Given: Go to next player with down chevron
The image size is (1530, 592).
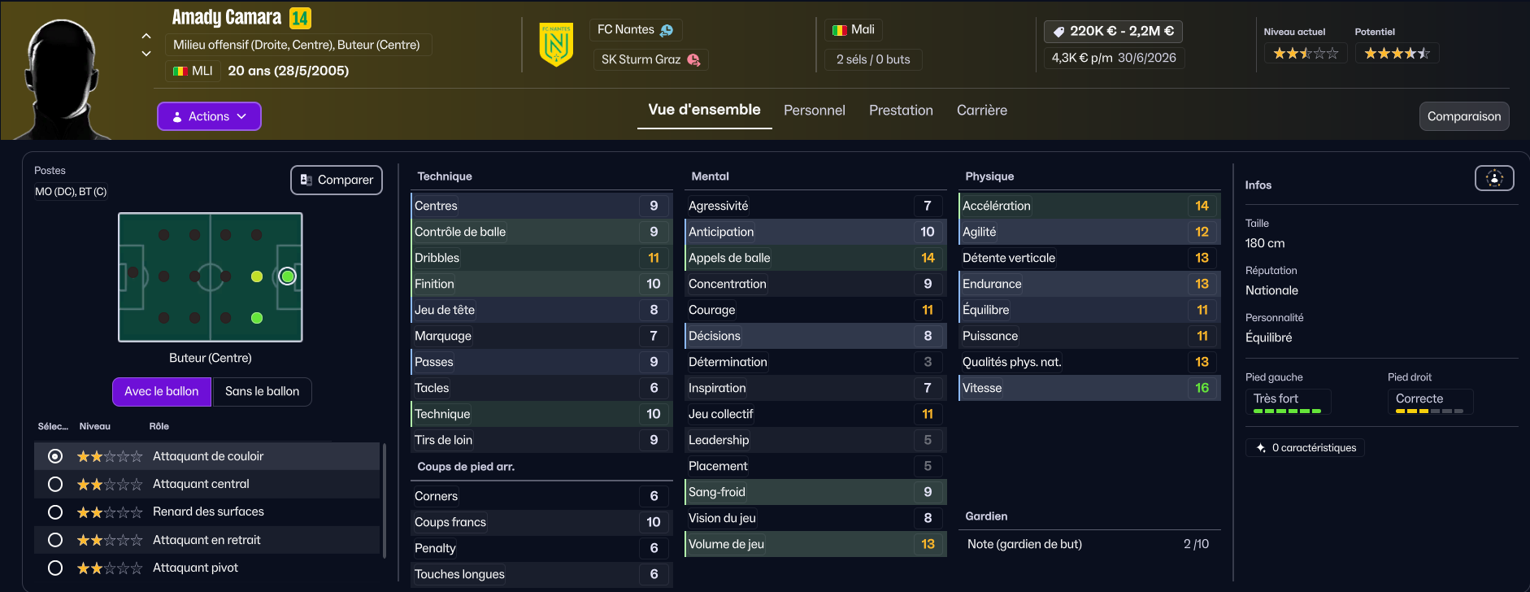Looking at the screenshot, I should point(146,54).
